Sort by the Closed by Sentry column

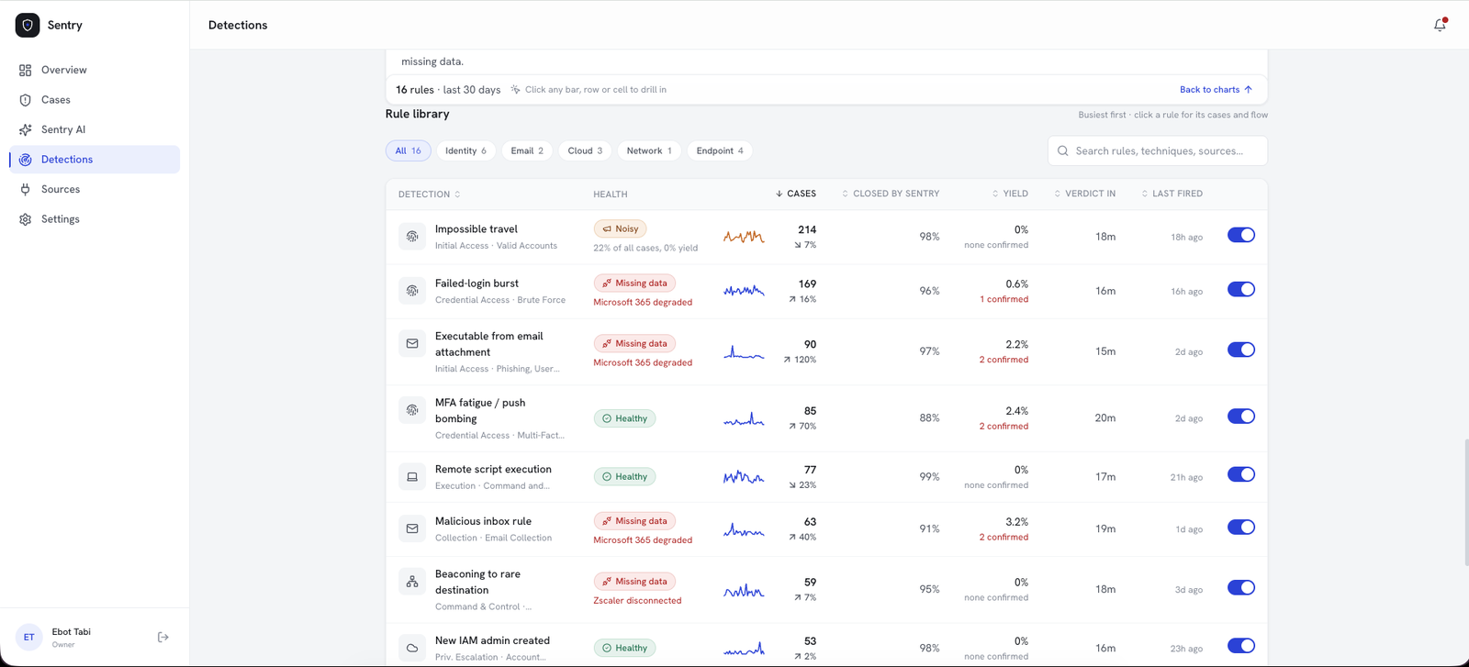[891, 194]
